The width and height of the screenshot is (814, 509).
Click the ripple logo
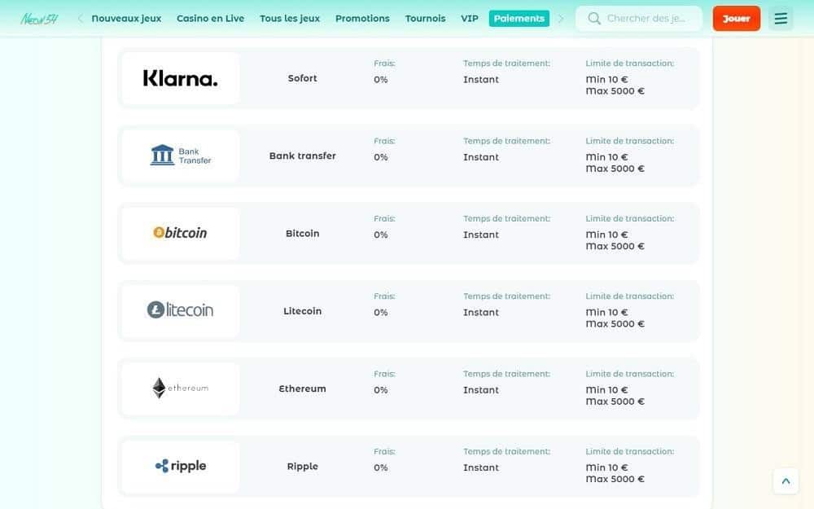[180, 466]
